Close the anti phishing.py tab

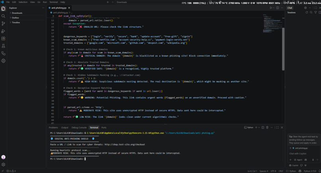point(69,8)
